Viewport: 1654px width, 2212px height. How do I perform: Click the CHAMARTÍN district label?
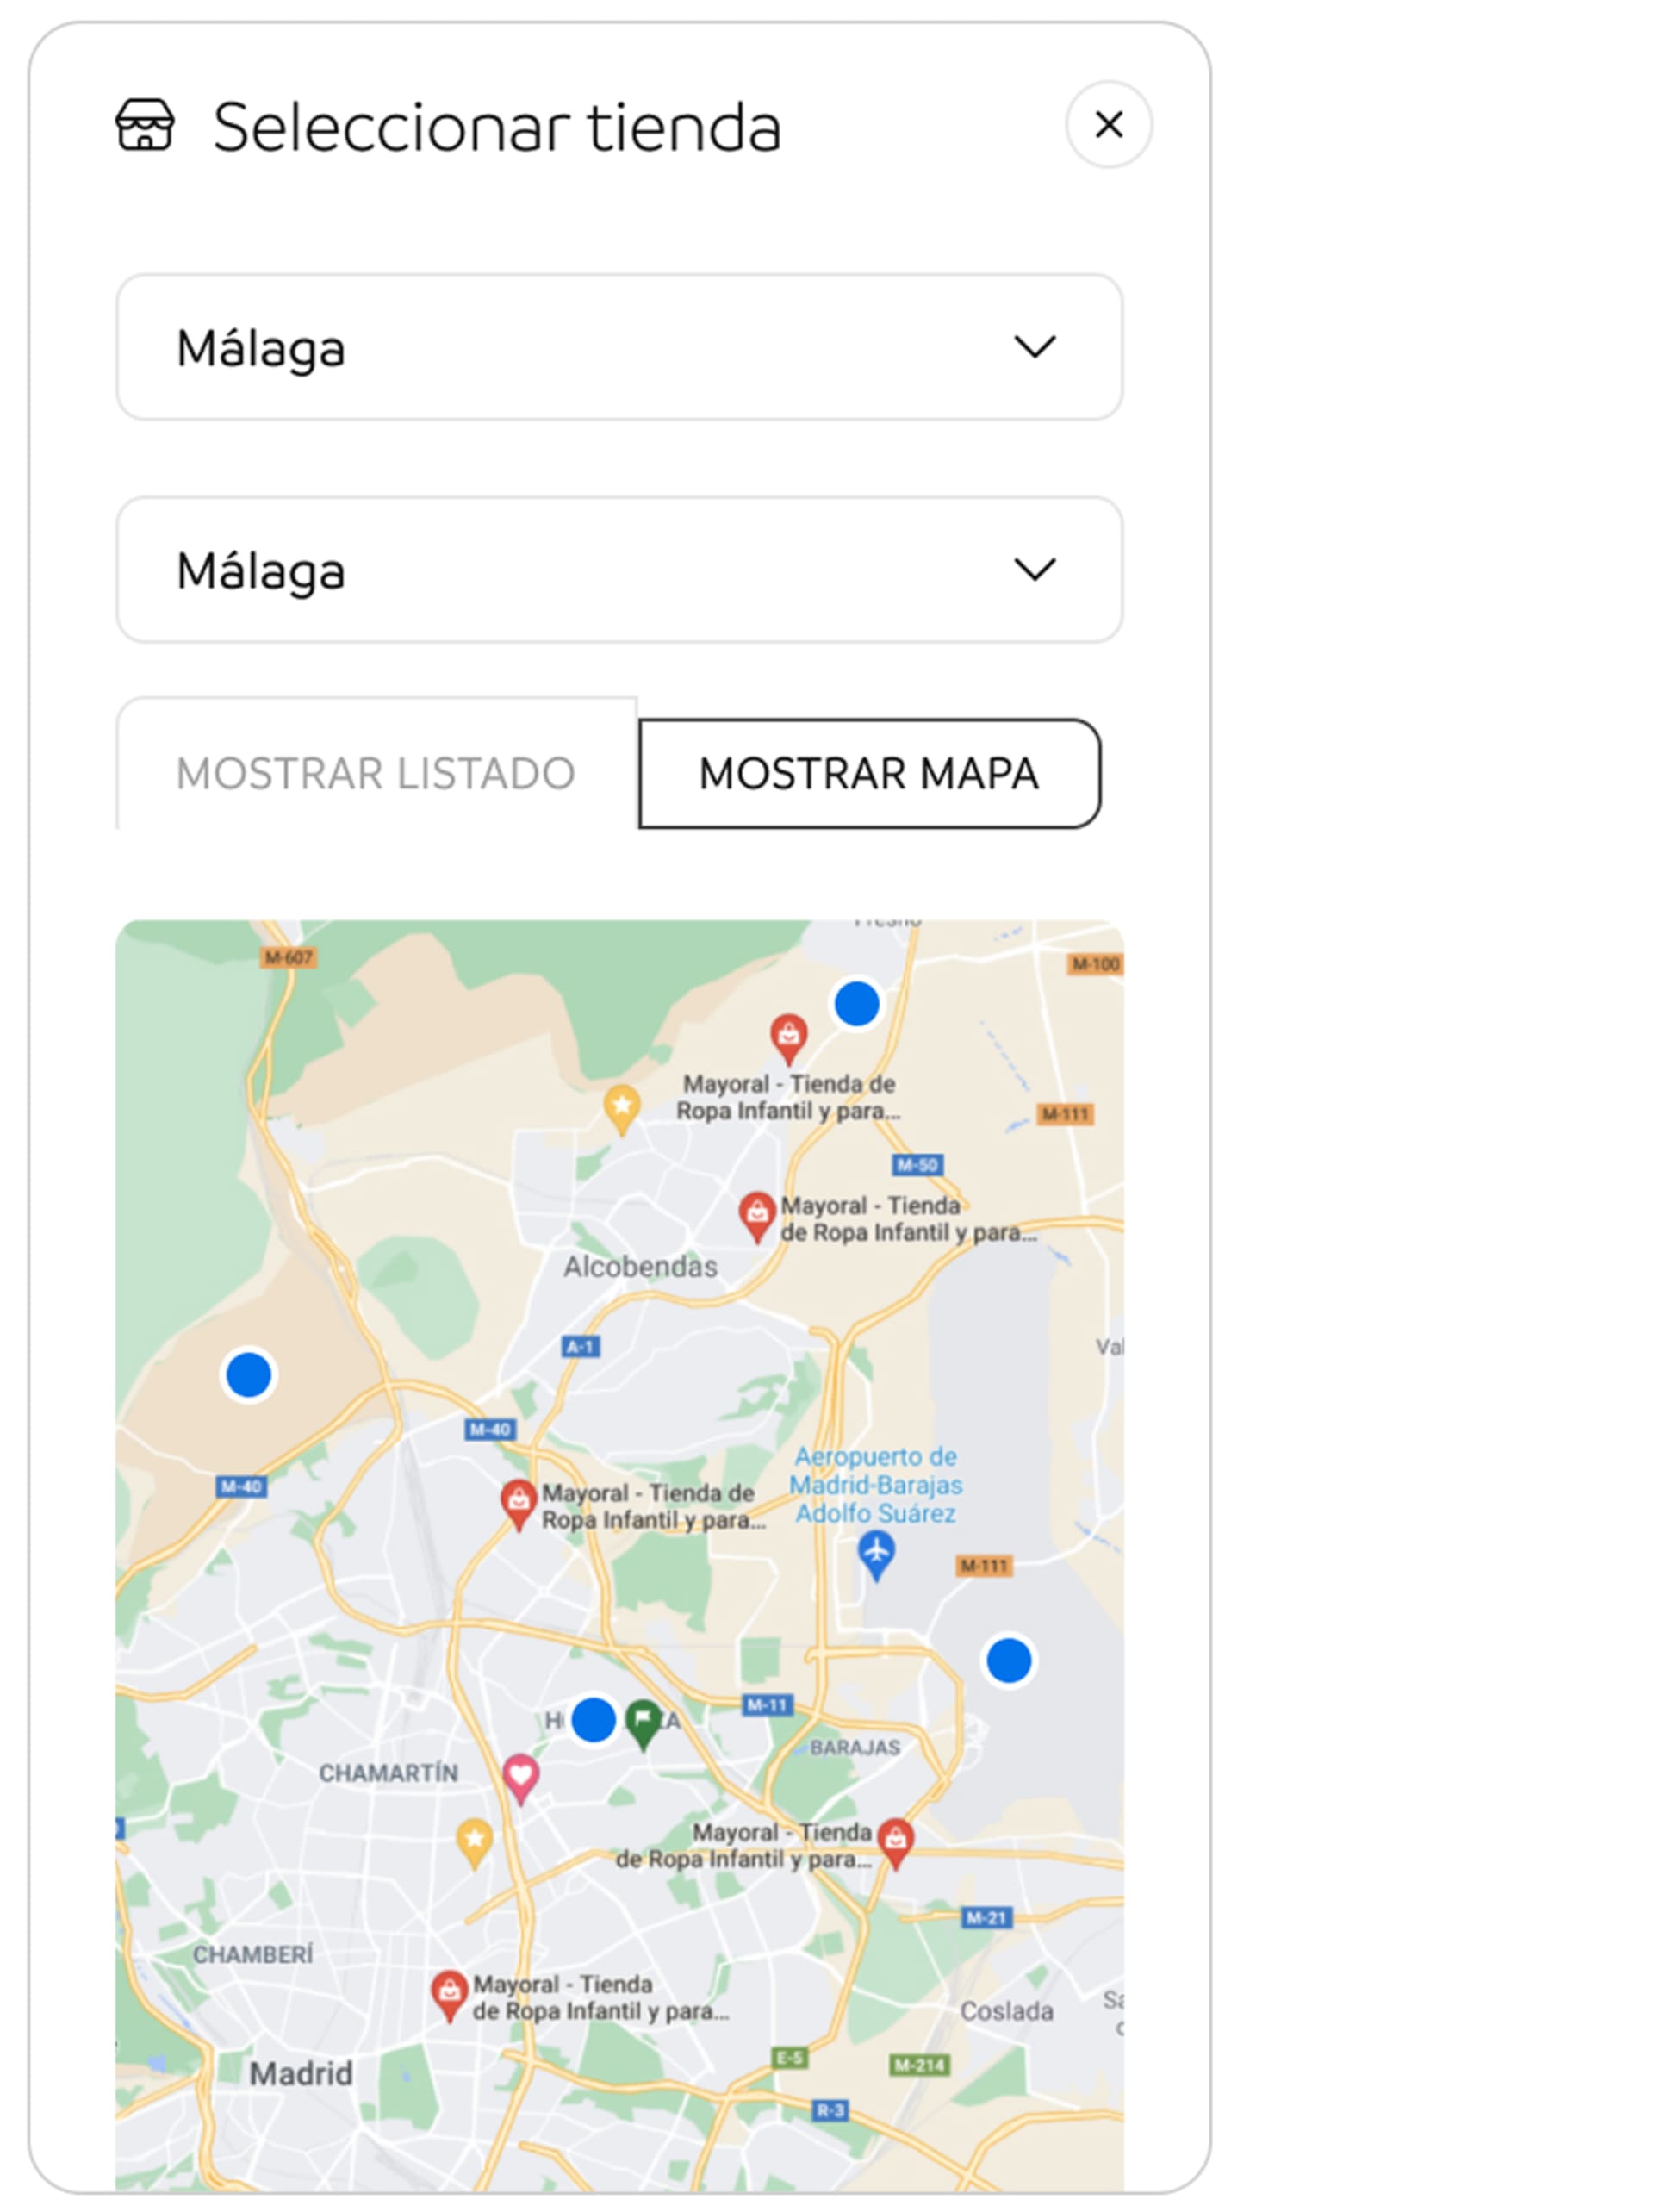point(388,1773)
